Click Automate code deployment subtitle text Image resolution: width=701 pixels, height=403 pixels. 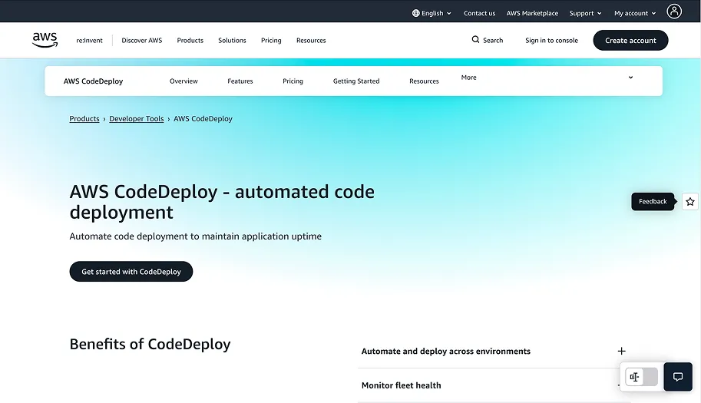[195, 236]
